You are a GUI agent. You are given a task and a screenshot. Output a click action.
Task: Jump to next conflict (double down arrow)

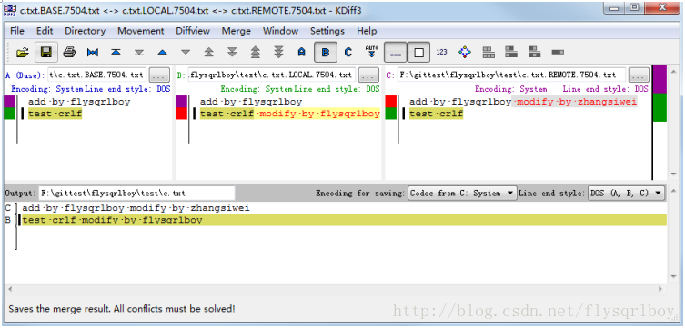click(x=232, y=53)
